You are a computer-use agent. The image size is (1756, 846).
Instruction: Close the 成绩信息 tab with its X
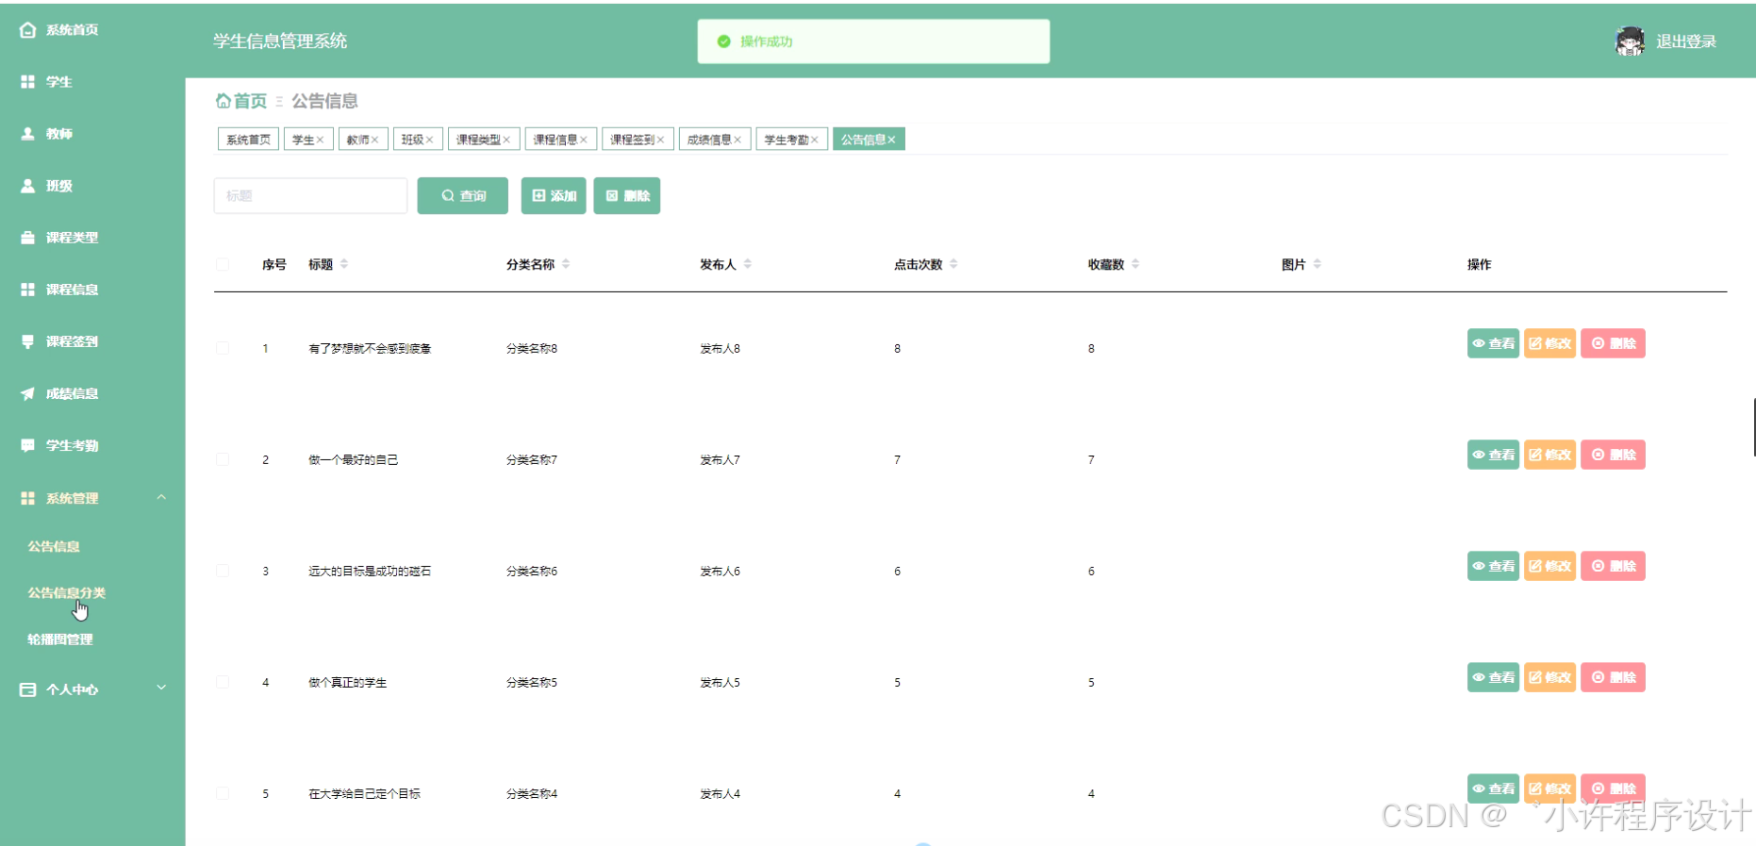click(x=737, y=140)
